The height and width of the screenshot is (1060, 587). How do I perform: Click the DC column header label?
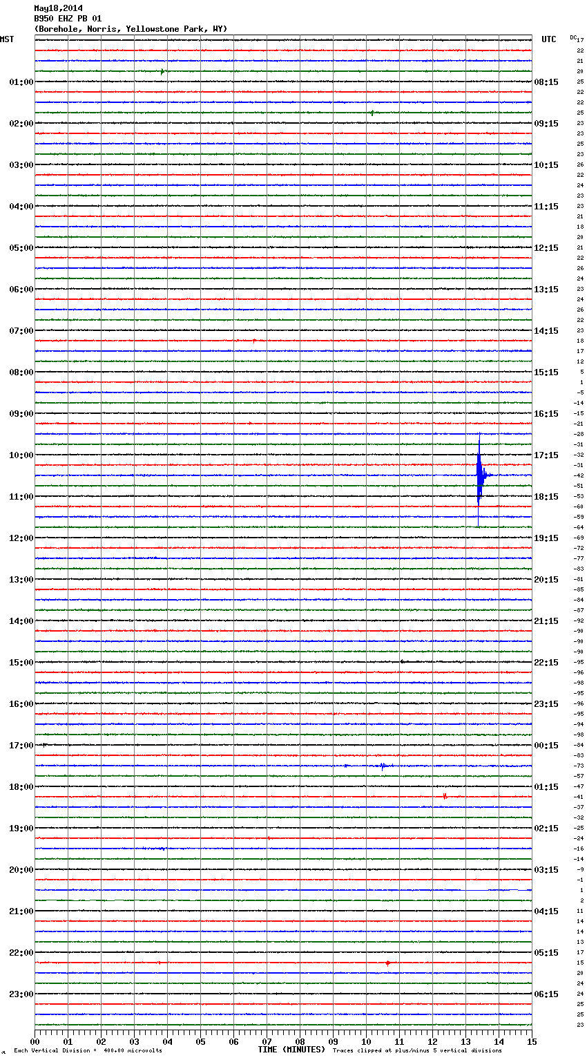pos(573,37)
